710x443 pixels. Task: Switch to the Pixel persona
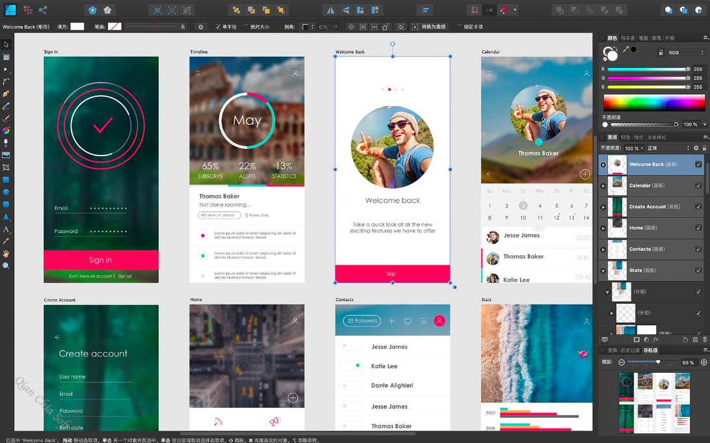click(x=27, y=10)
